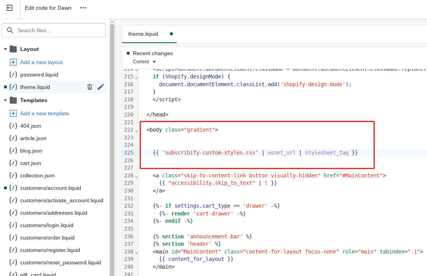The image size is (427, 276).
Task: Click the </head> closing tag line
Action: pos(157,115)
